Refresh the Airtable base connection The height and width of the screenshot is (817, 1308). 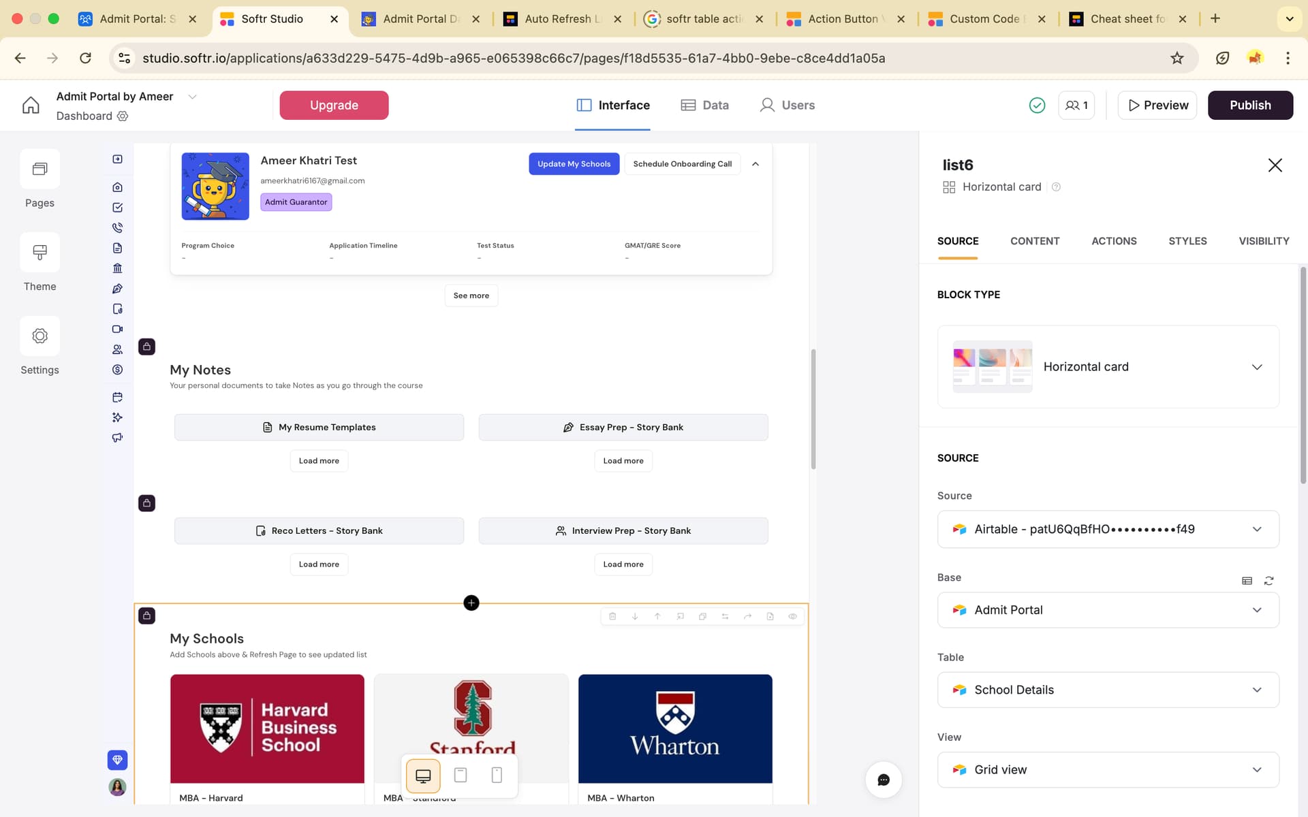click(x=1268, y=581)
